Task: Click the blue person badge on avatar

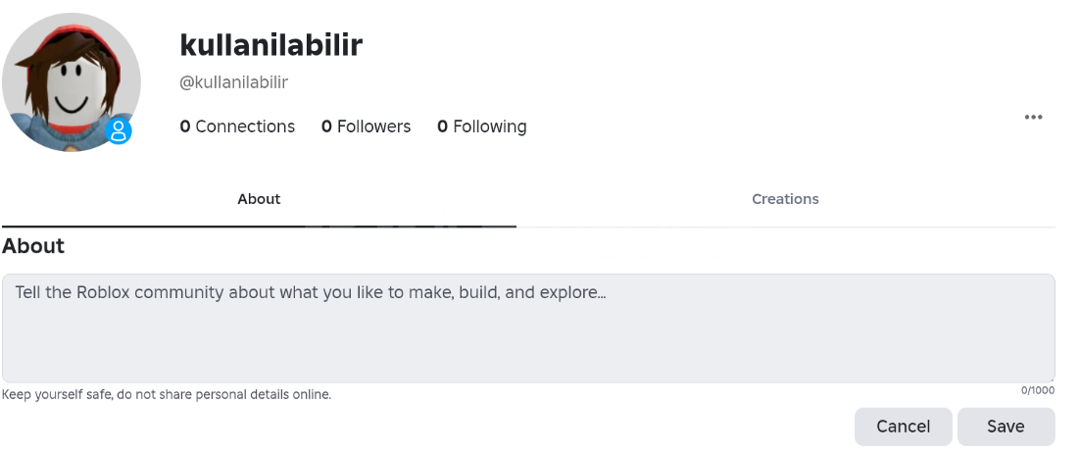Action: pyautogui.click(x=119, y=131)
